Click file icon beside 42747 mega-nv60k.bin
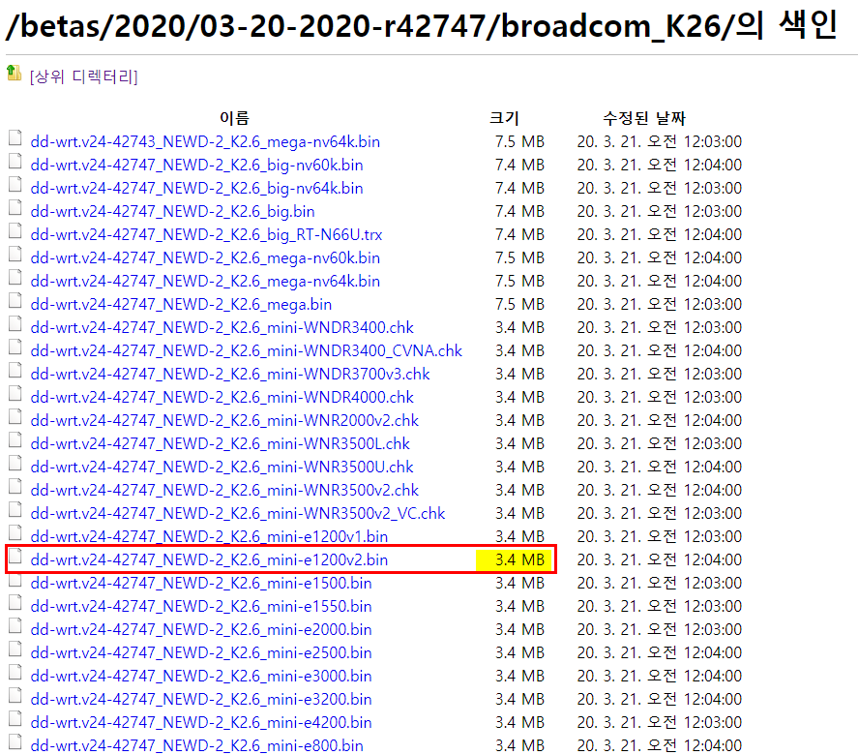The image size is (858, 755). click(x=15, y=254)
